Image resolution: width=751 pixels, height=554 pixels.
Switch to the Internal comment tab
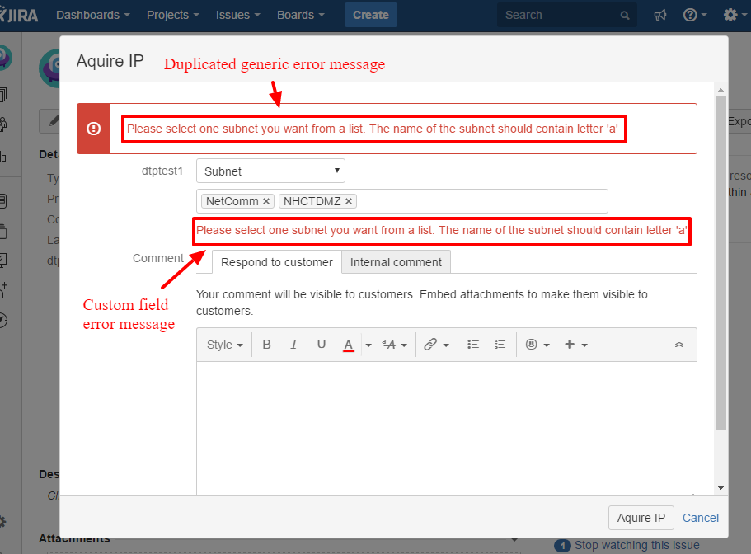click(x=396, y=262)
